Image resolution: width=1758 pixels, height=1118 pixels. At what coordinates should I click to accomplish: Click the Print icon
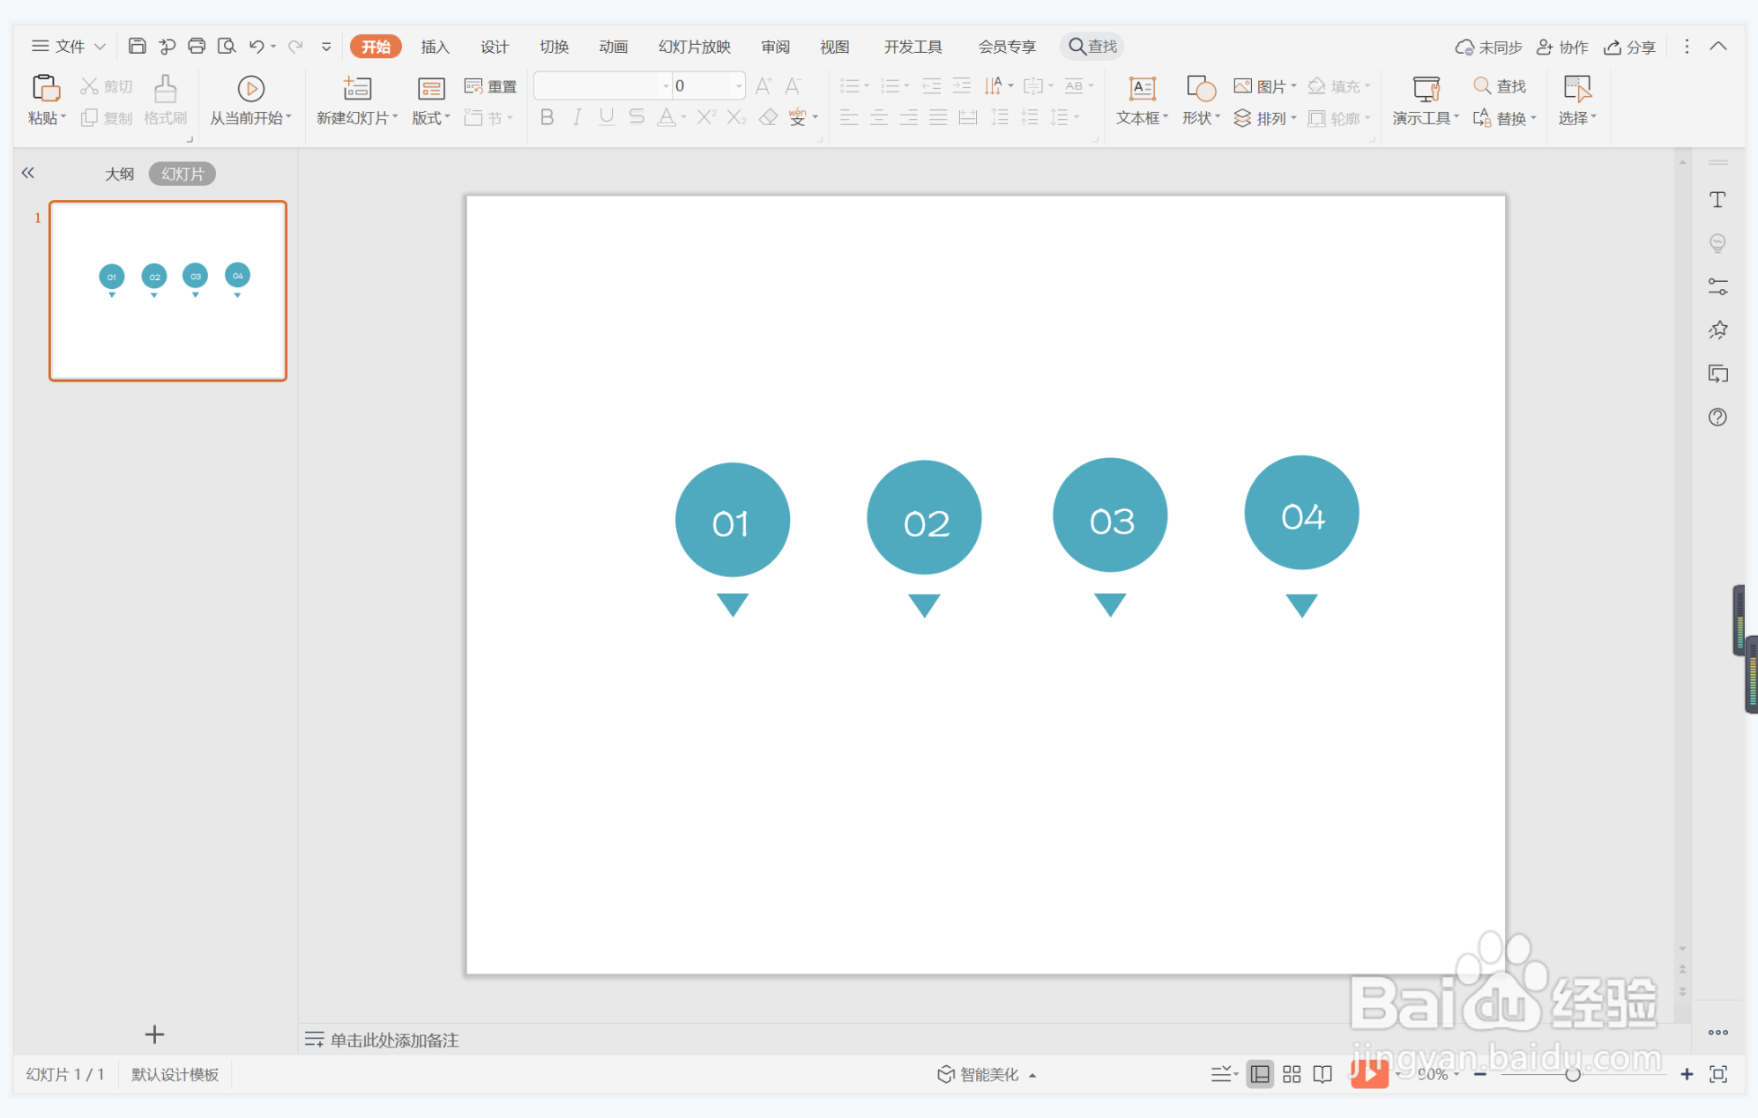[x=197, y=46]
